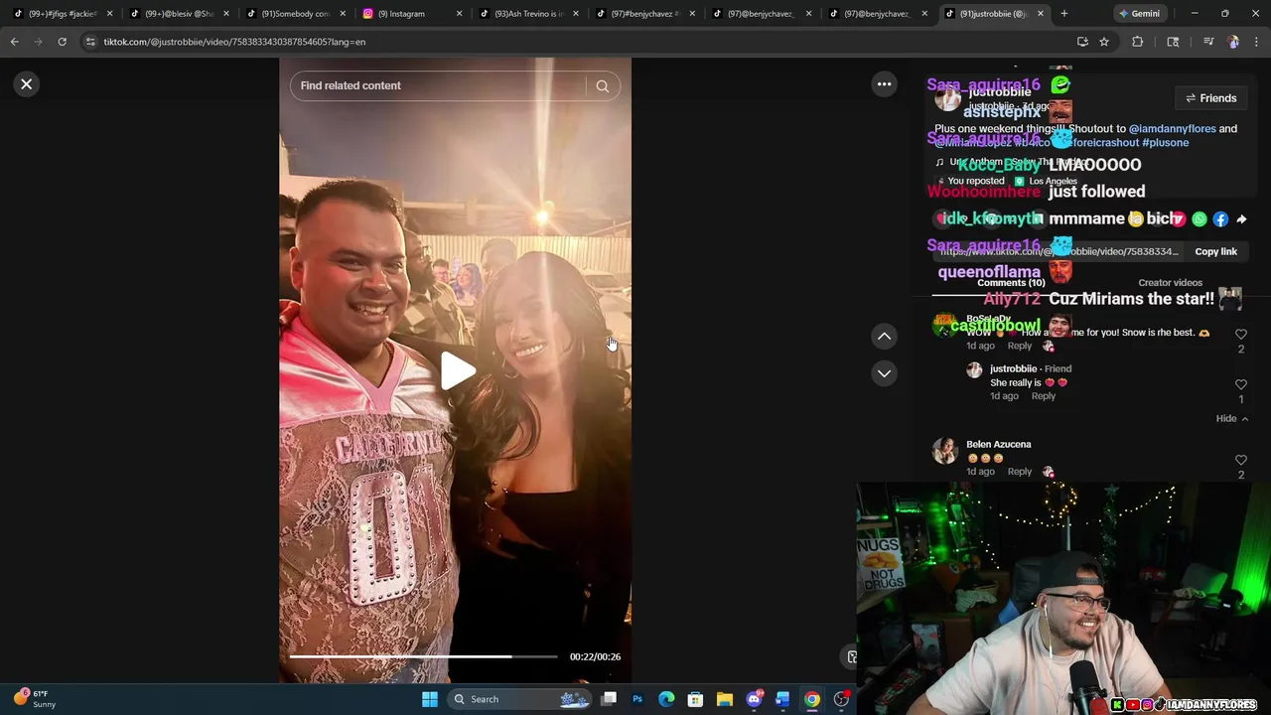Image resolution: width=1271 pixels, height=715 pixels.
Task: Open Google Lens search icon in the toolbar
Action: point(1173,42)
